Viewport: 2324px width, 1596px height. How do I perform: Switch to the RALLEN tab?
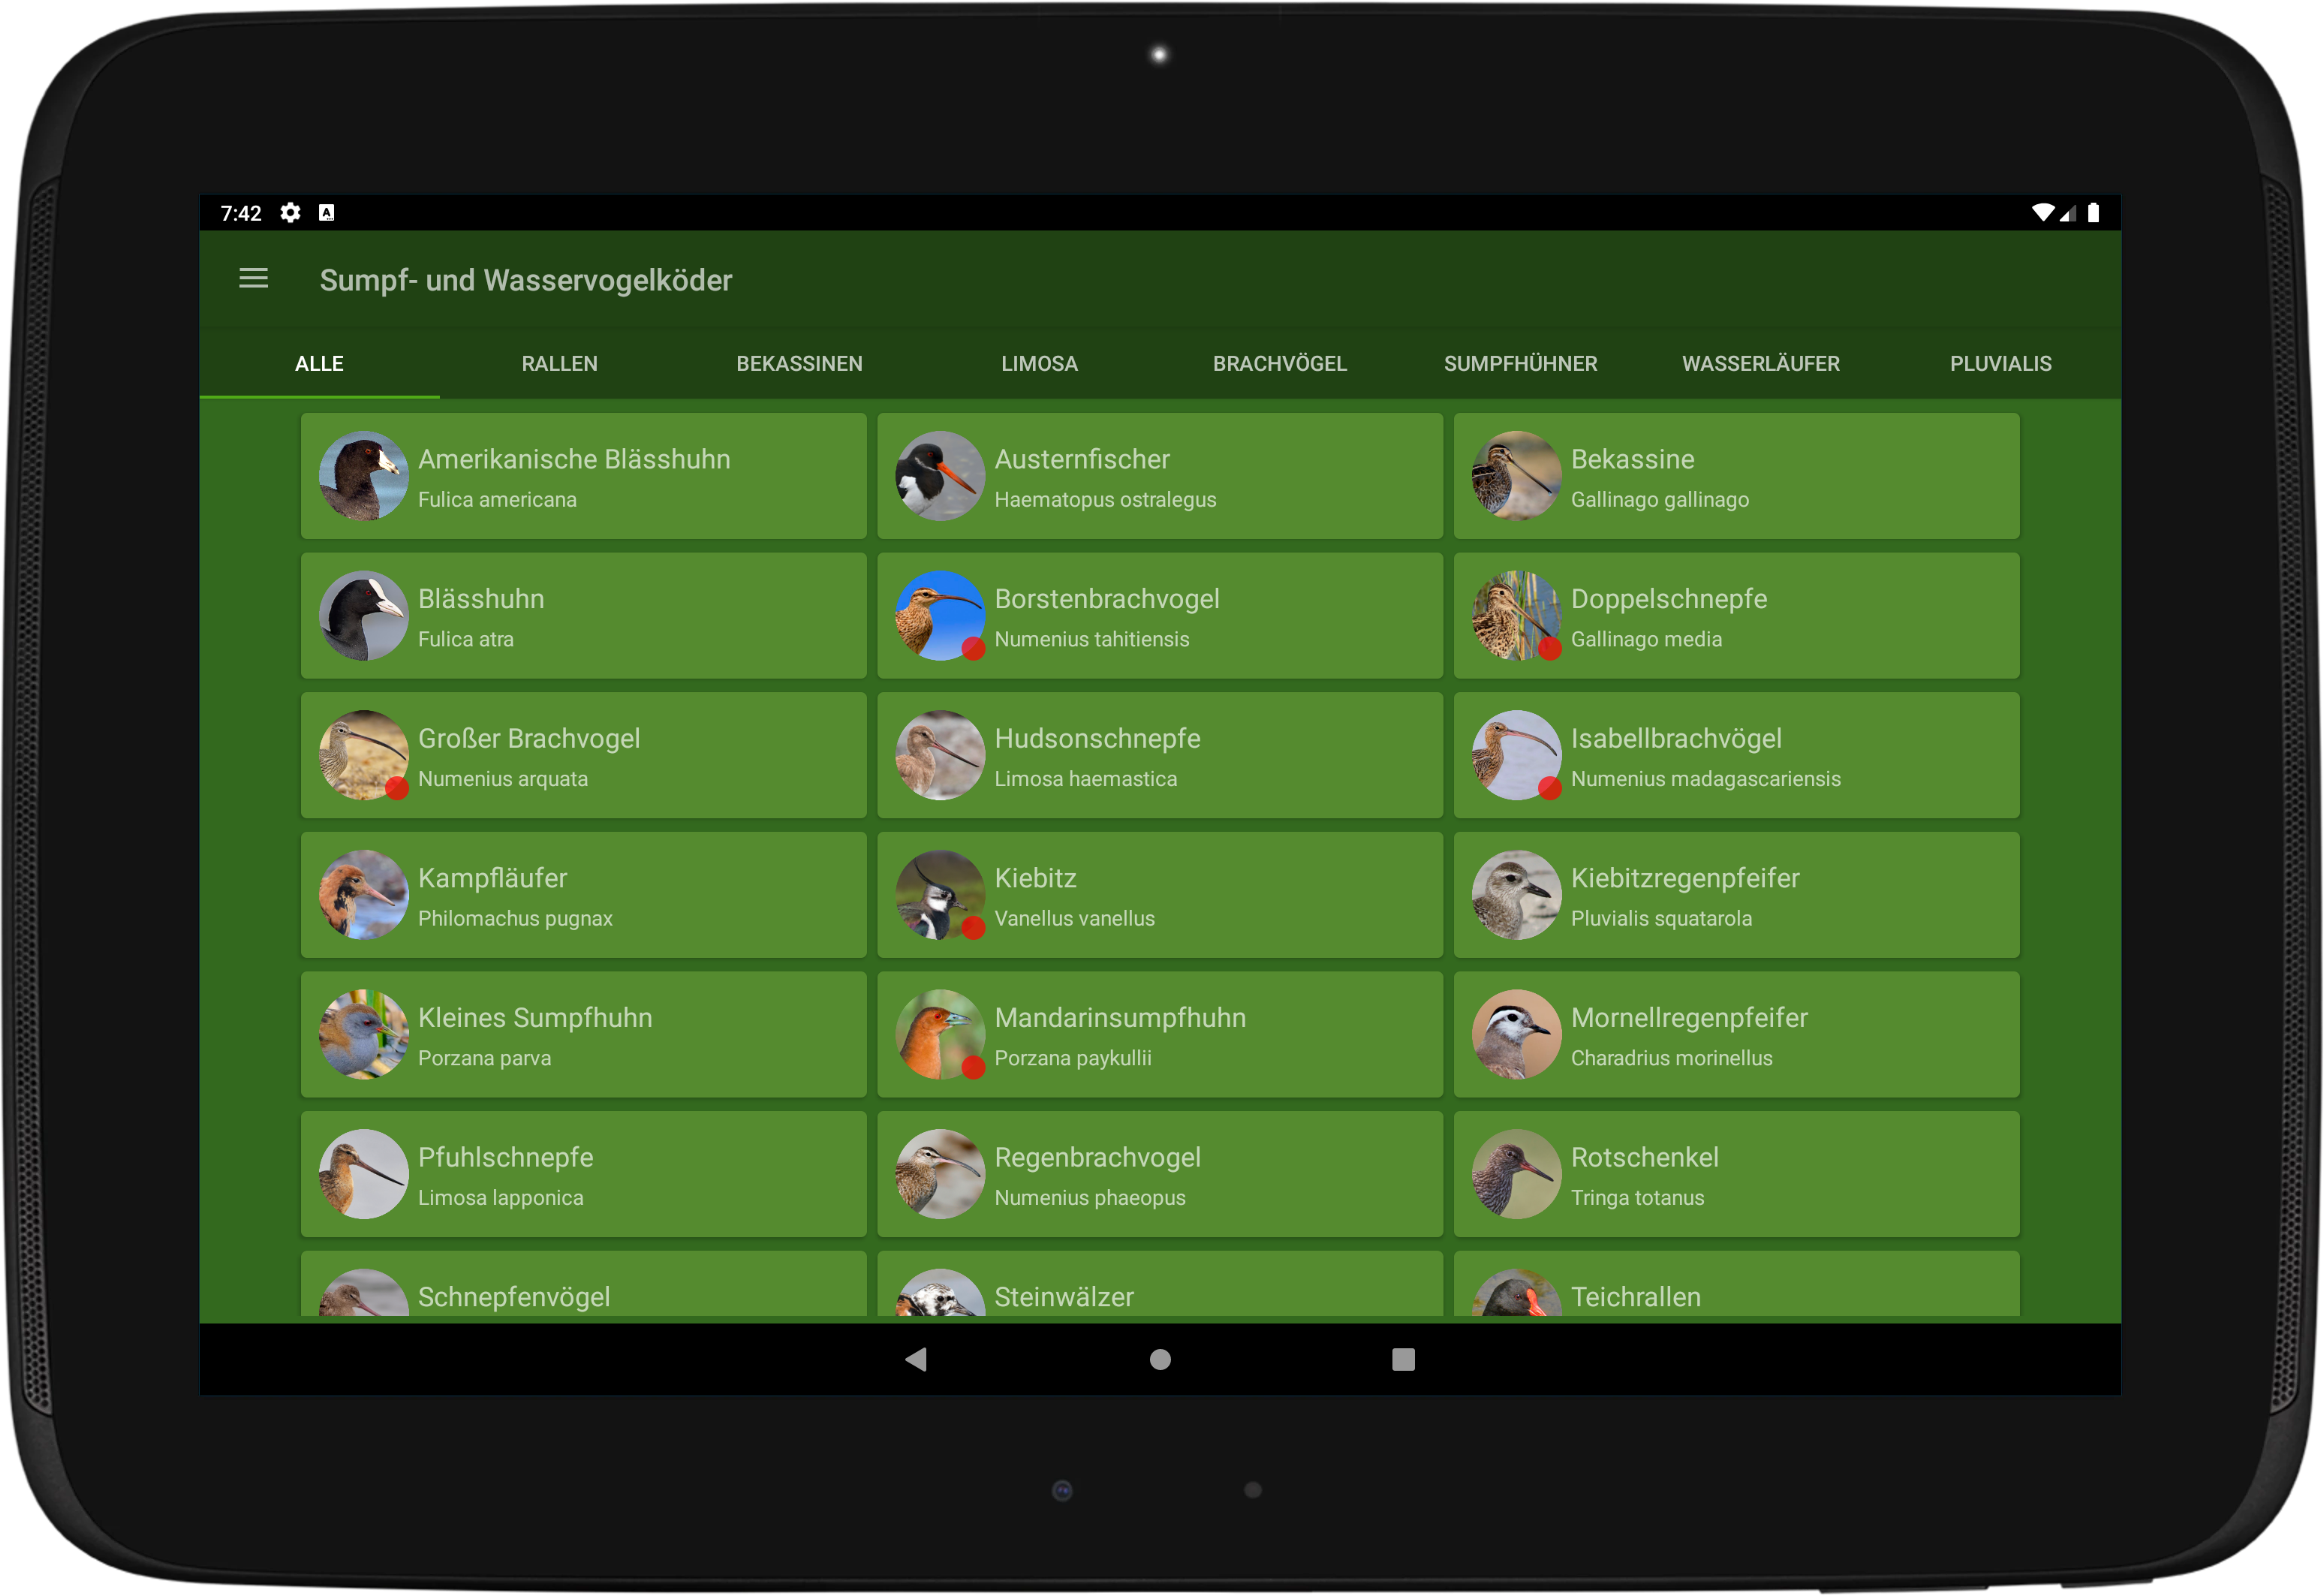tap(559, 364)
